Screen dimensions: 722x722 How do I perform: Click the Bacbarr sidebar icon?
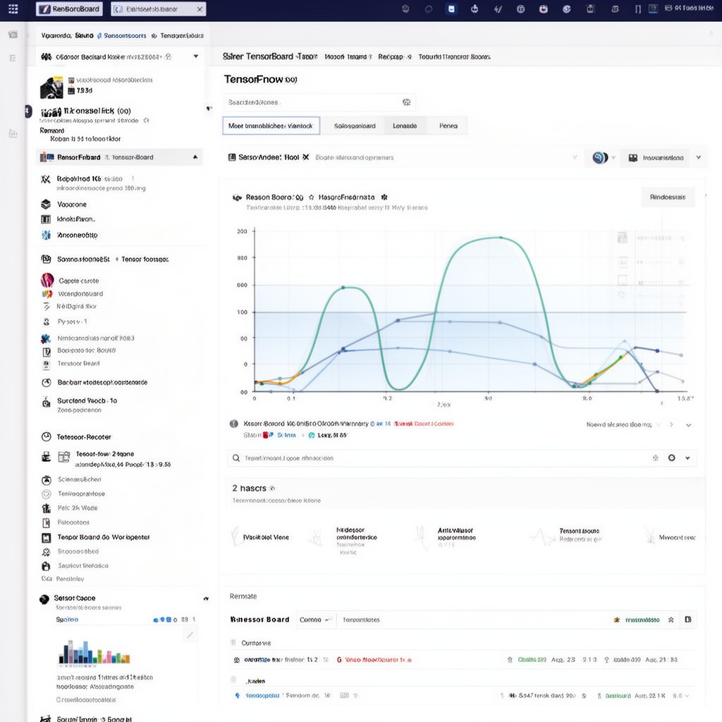coord(46,382)
